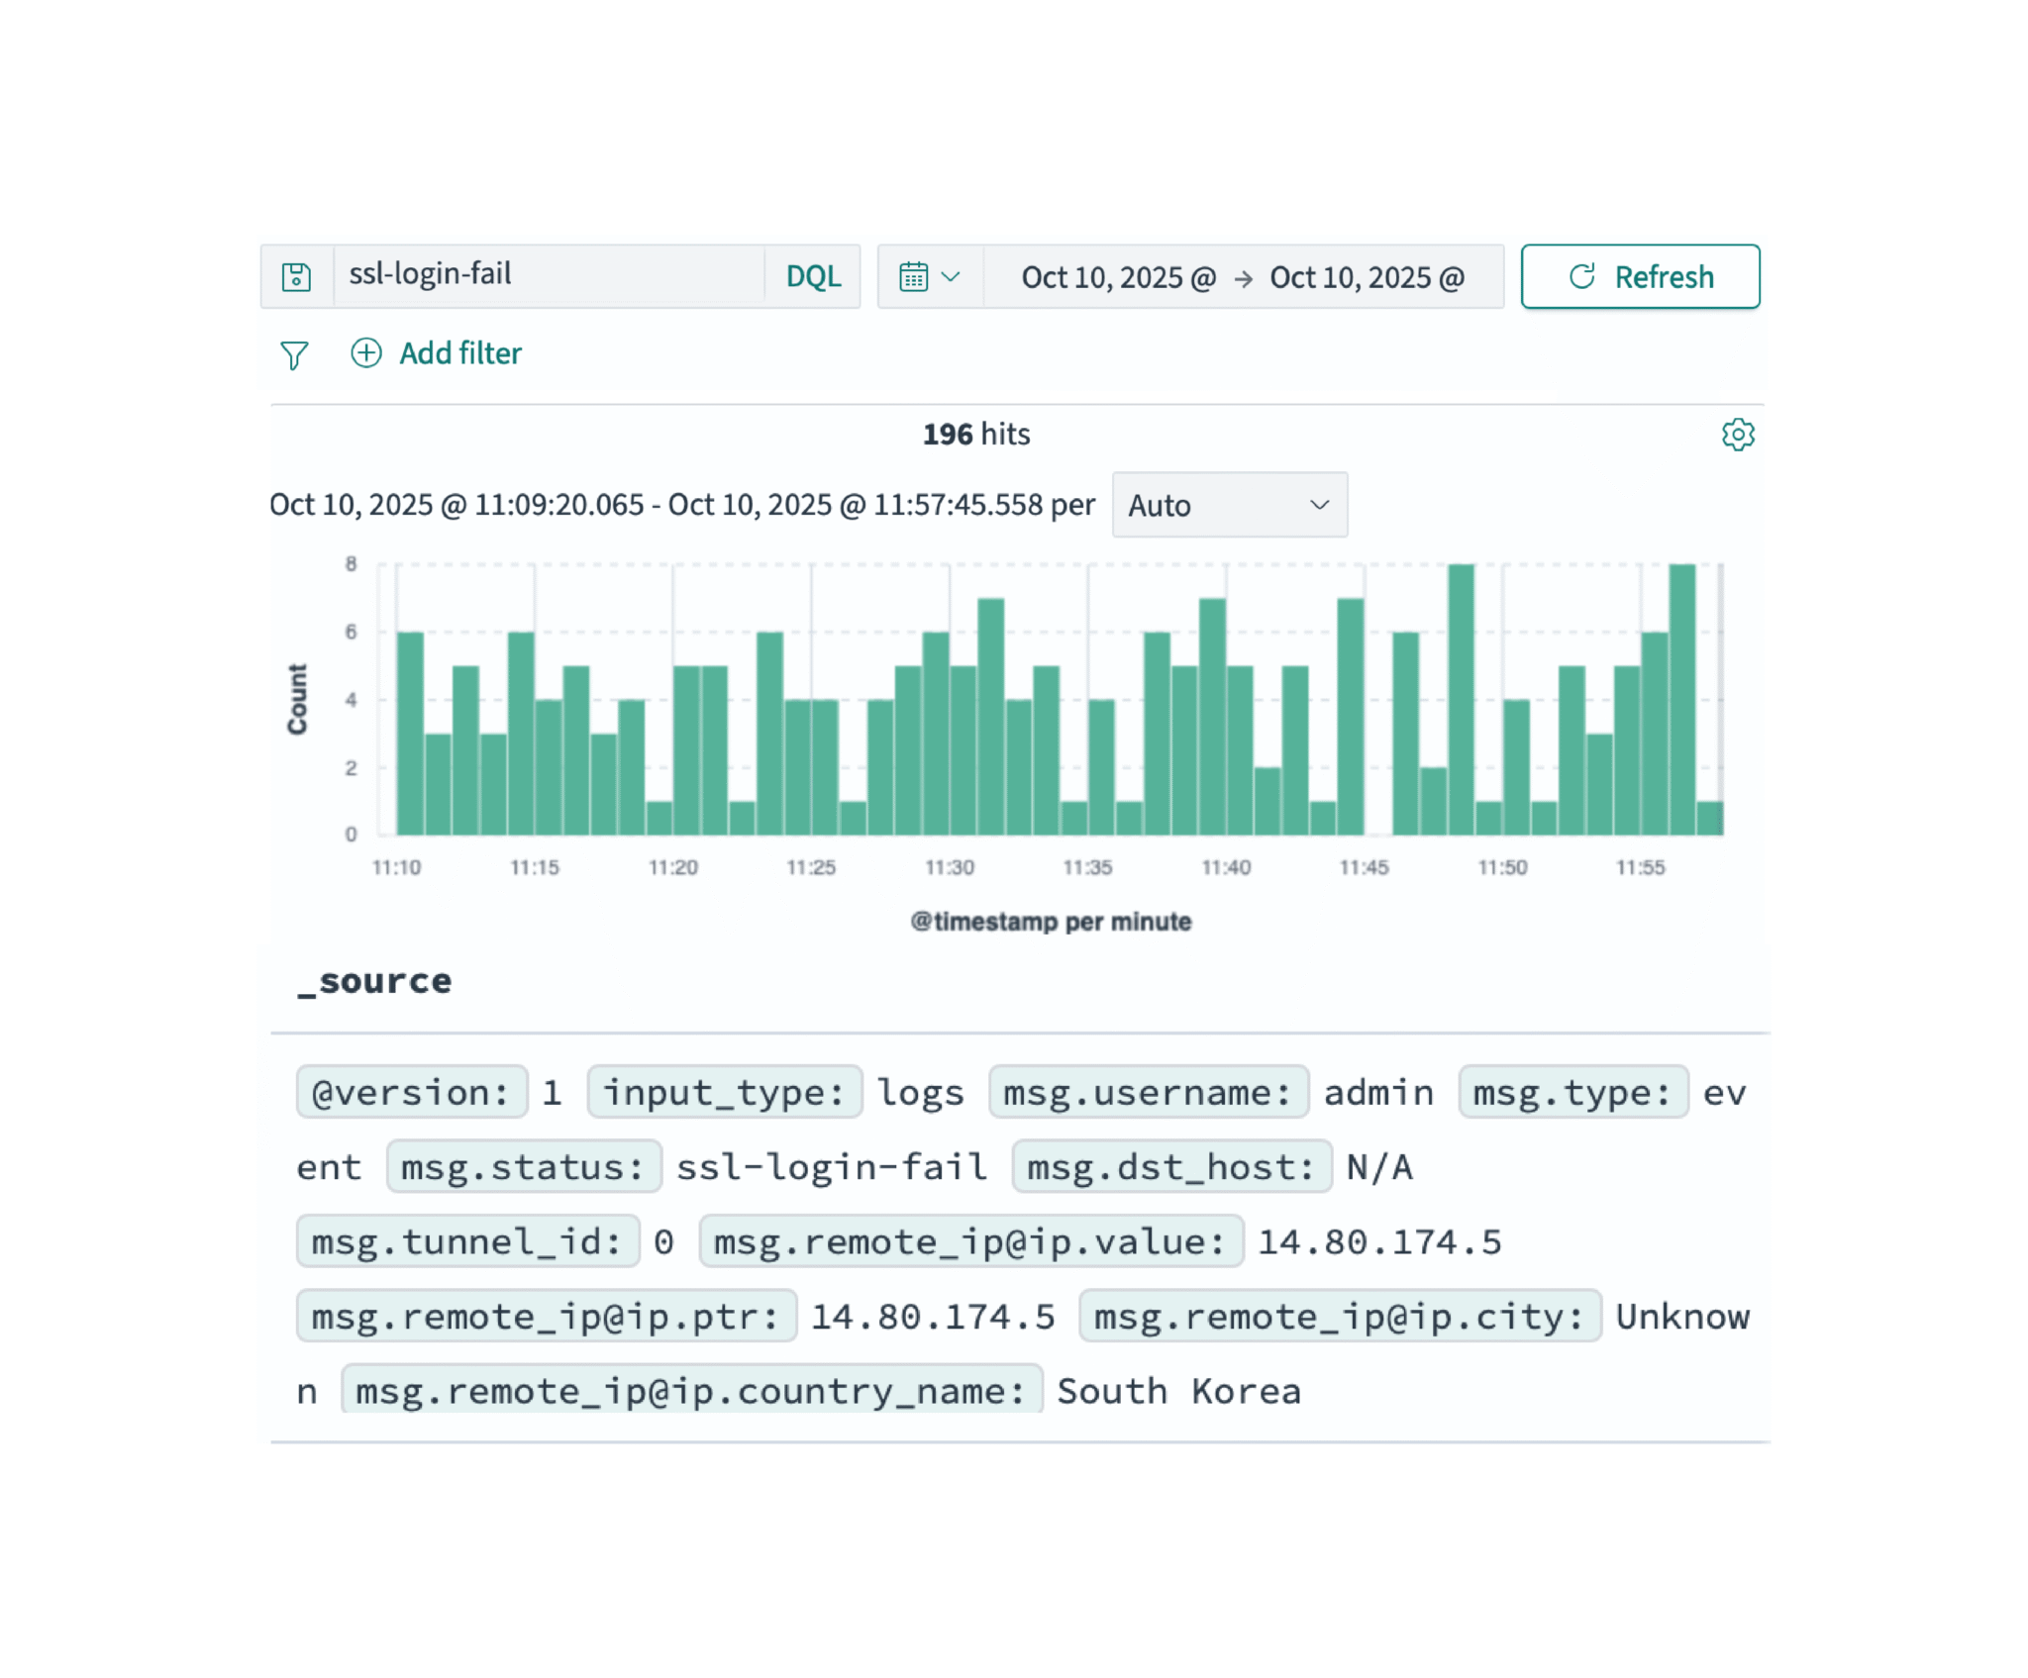Click the saved query disk icon
The width and height of the screenshot is (2028, 1678).
coord(296,277)
